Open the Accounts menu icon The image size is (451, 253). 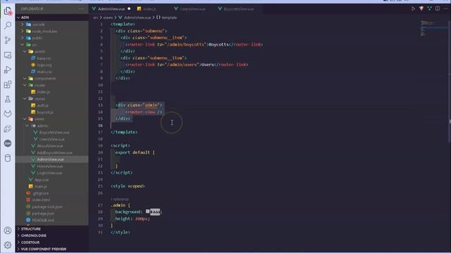tap(8, 231)
